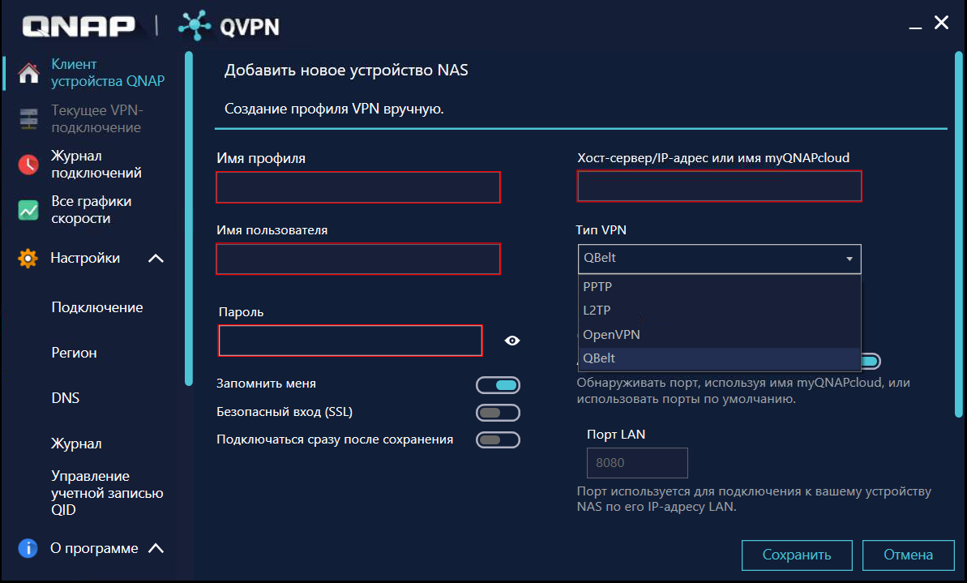Collapse the Настройки section with its chevron

[x=156, y=259]
